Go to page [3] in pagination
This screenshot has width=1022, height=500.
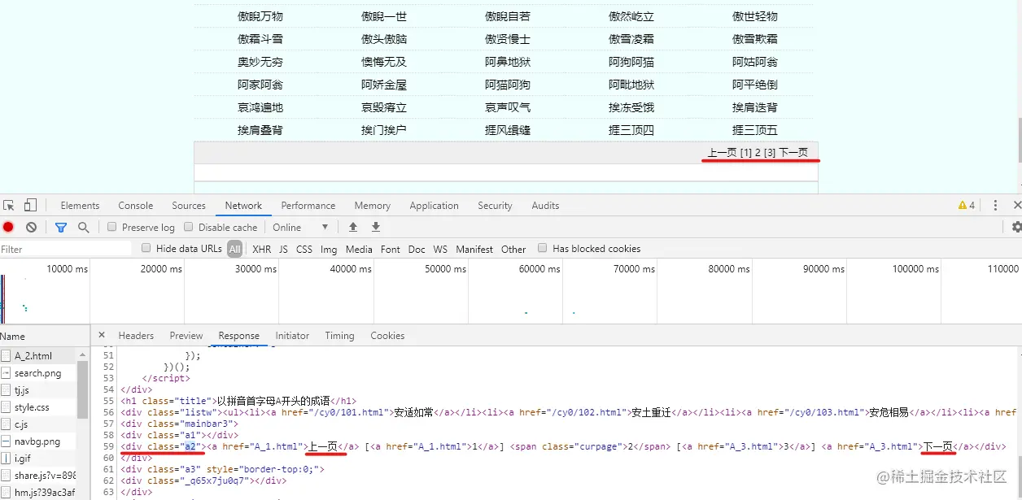pos(770,153)
